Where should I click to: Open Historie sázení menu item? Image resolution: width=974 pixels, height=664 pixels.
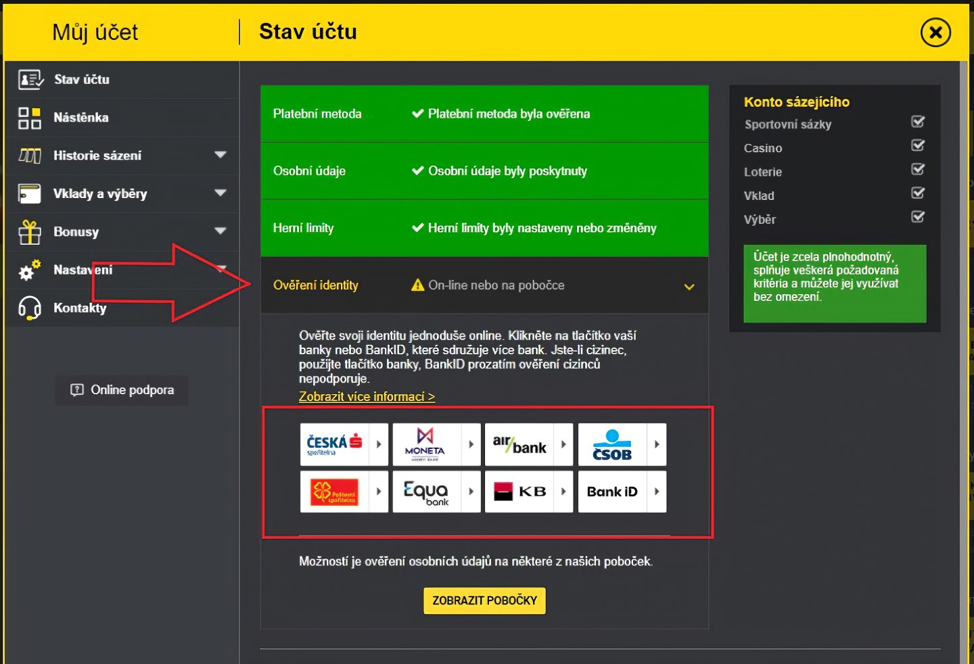[122, 156]
